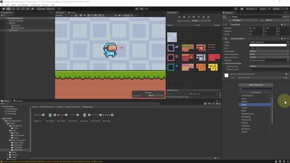Choose the Tile Palette eraser tool
The height and width of the screenshot is (163, 290).
(x=203, y=17)
